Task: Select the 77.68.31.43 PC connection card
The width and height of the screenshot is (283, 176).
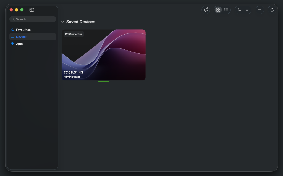Action: coord(104,55)
